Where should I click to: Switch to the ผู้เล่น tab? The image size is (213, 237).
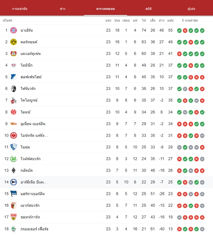pyautogui.click(x=191, y=9)
